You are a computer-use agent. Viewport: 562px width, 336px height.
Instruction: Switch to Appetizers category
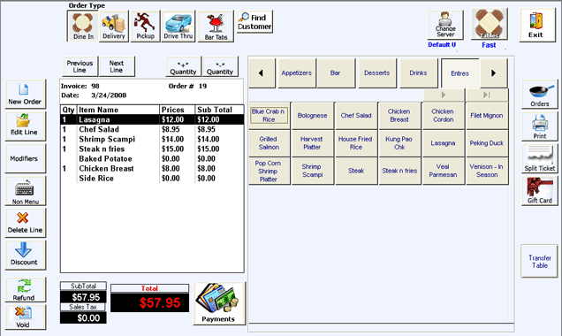[296, 73]
